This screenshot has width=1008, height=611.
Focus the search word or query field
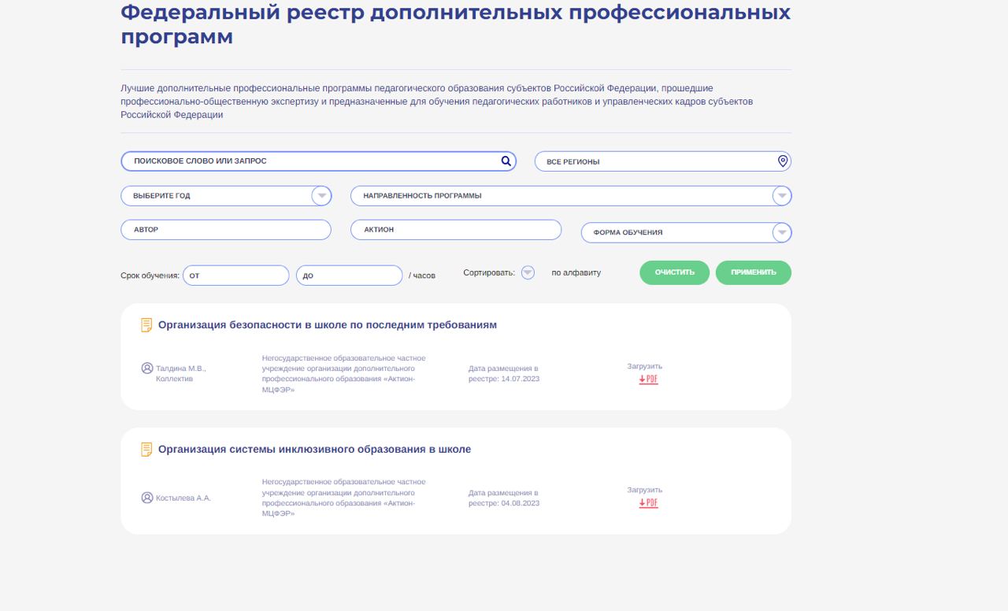(x=318, y=161)
